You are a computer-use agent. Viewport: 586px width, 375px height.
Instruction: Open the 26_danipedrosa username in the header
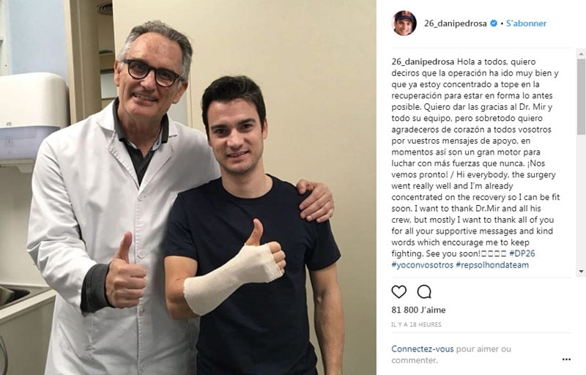coord(455,23)
